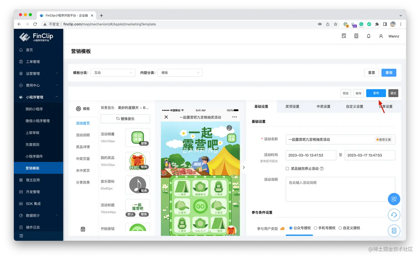The width and height of the screenshot is (420, 259).
Task: Open 上架审核 submenu item
Action: pos(38,133)
